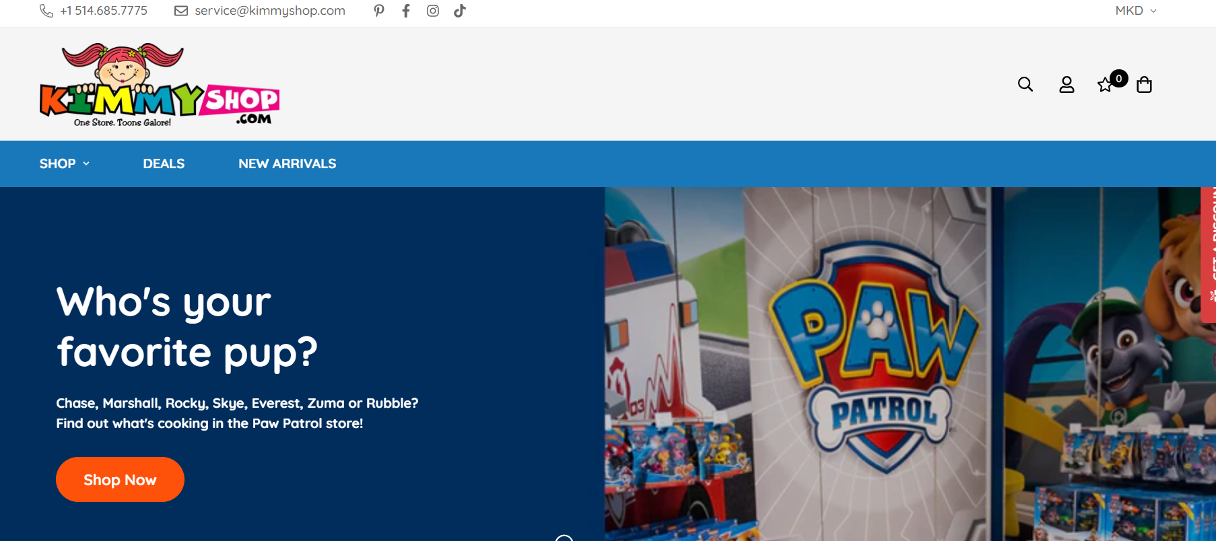The height and width of the screenshot is (541, 1216).
Task: Click the Shop Now button
Action: pos(120,480)
